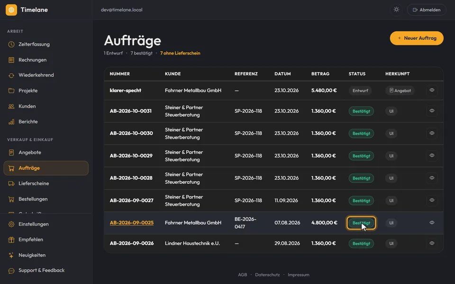455x284 pixels.
Task: Click Bestätigt status for AB-2026-09-0025
Action: point(361,223)
